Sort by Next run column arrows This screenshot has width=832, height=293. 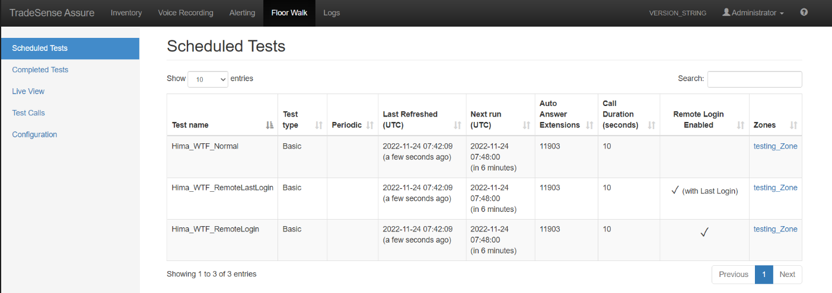[x=526, y=125]
